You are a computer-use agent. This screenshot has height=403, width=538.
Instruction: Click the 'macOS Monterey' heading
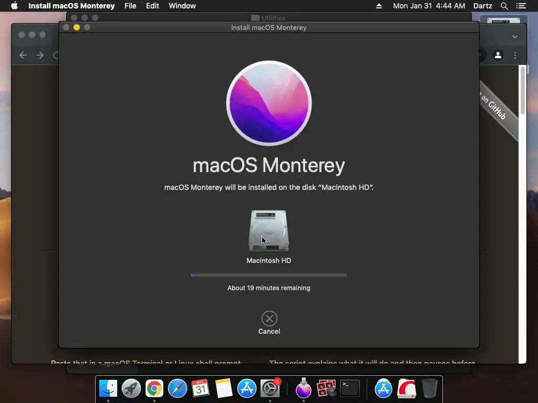tap(268, 165)
